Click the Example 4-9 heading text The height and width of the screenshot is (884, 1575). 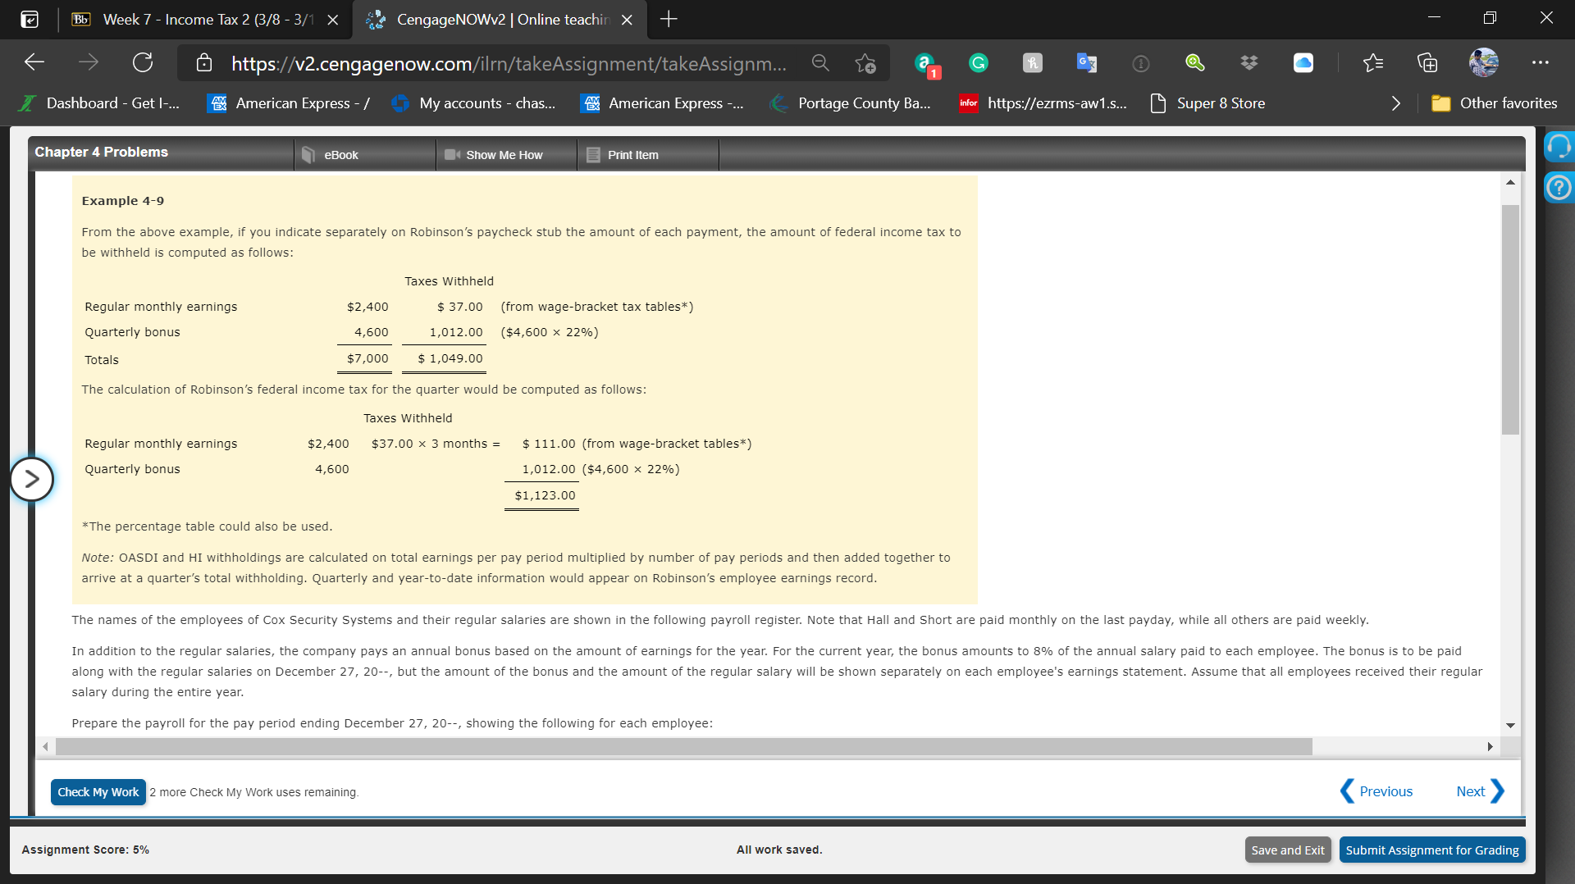123,201
